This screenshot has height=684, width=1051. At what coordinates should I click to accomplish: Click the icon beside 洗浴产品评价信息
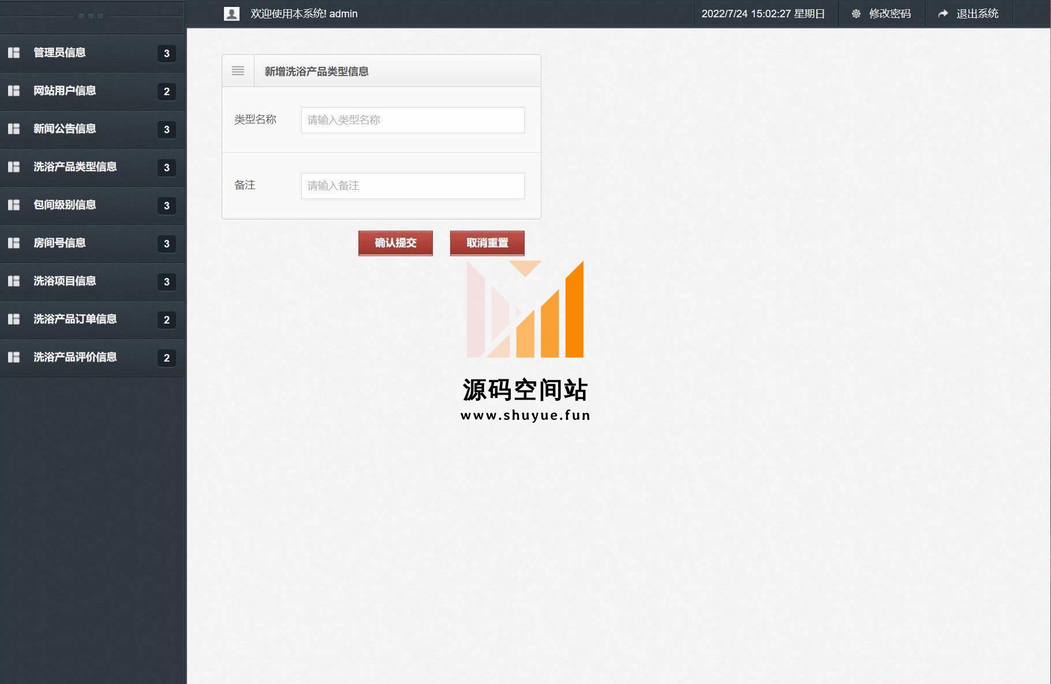pos(14,357)
